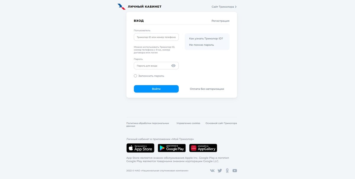
Task: Open the VK social icon
Action: pos(212,170)
